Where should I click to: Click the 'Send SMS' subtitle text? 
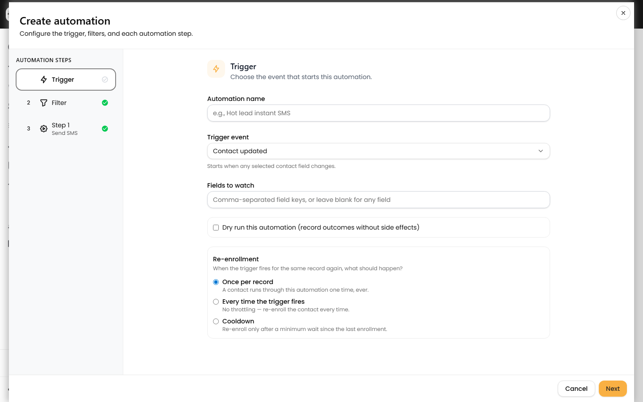point(65,133)
